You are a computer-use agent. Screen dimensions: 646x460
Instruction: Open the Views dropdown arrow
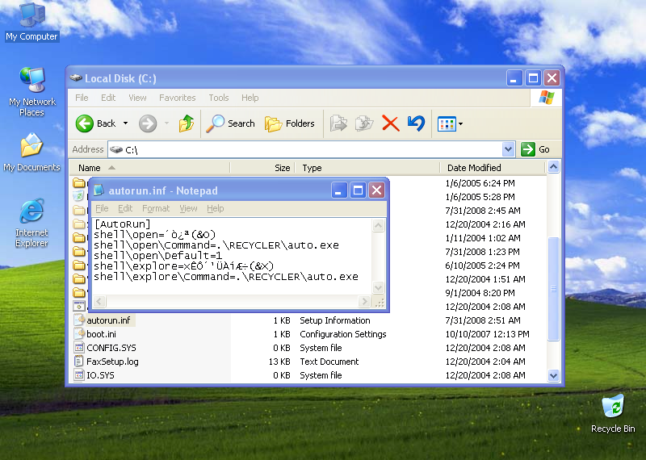tap(461, 123)
